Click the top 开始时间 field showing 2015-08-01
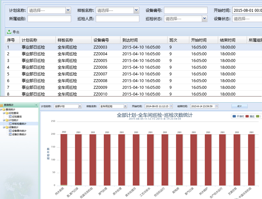This screenshot has height=199, width=262. pos(247,10)
